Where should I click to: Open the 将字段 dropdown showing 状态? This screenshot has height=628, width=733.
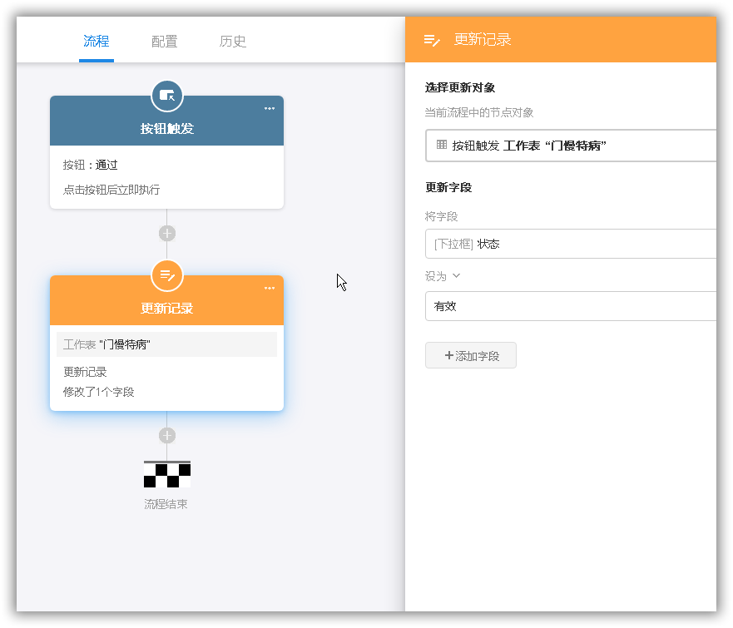[x=574, y=244]
